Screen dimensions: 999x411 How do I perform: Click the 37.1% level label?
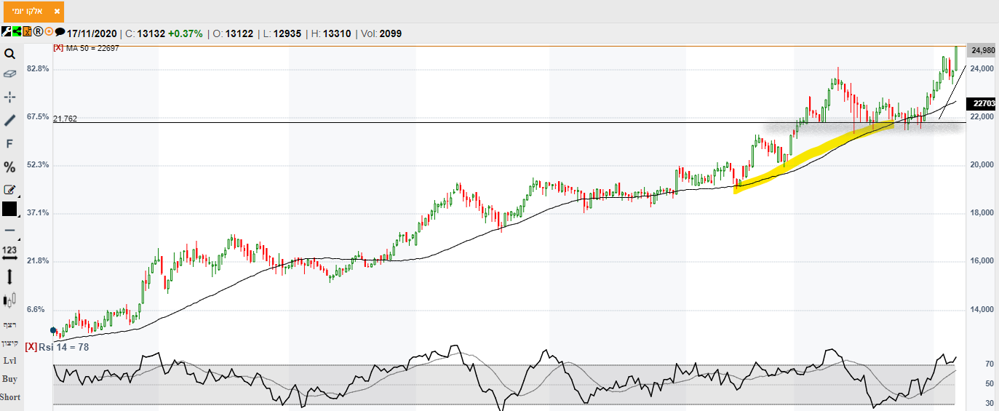coord(38,212)
